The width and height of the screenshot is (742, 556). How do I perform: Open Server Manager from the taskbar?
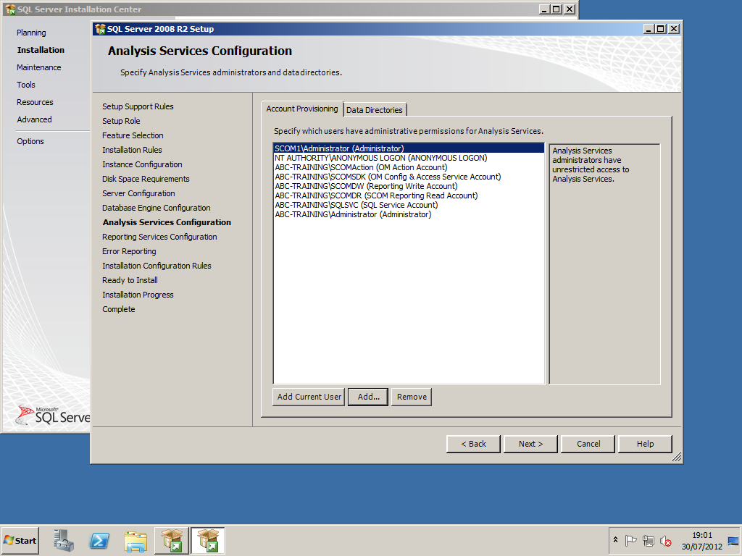click(x=64, y=540)
